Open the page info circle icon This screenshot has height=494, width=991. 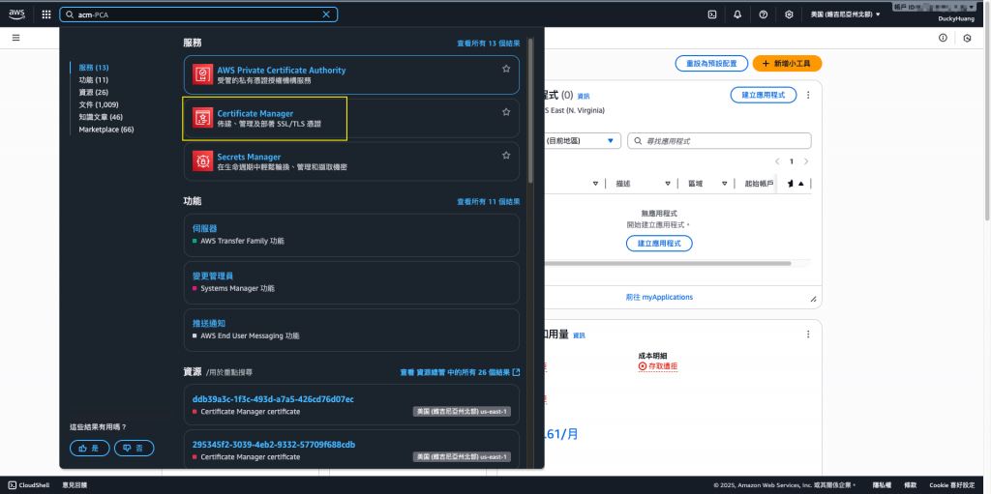click(943, 38)
